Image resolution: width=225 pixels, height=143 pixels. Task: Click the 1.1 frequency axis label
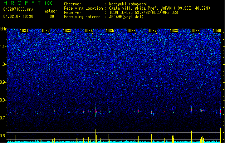3,46
